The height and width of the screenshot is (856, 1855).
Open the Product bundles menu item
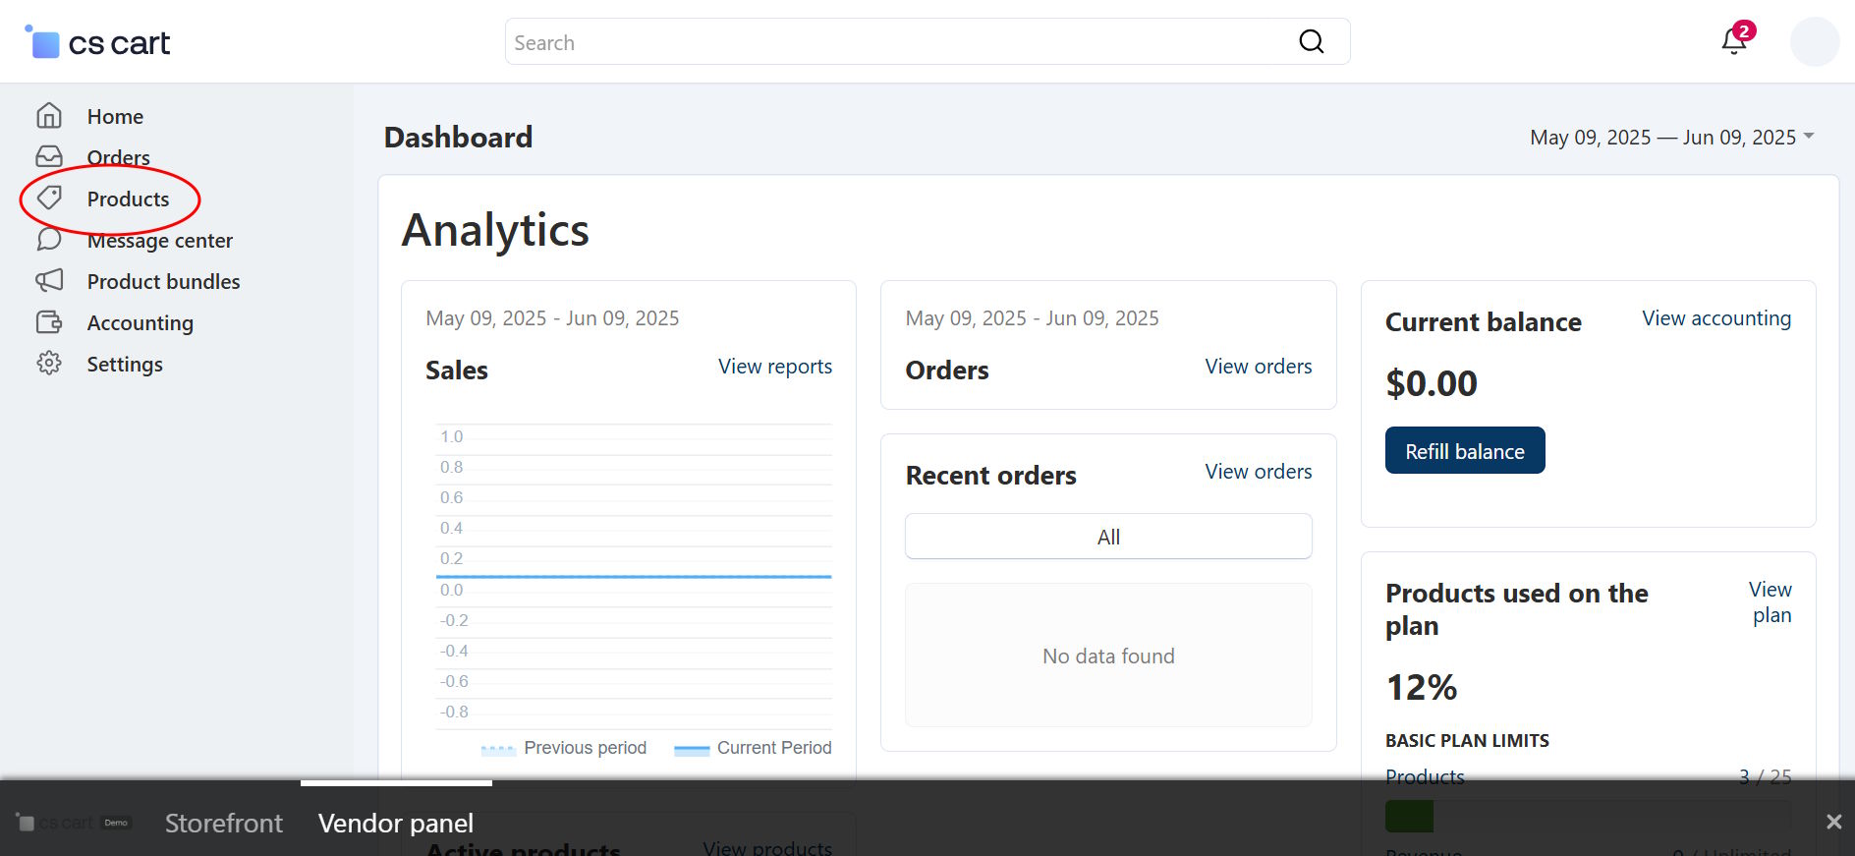coord(163,281)
